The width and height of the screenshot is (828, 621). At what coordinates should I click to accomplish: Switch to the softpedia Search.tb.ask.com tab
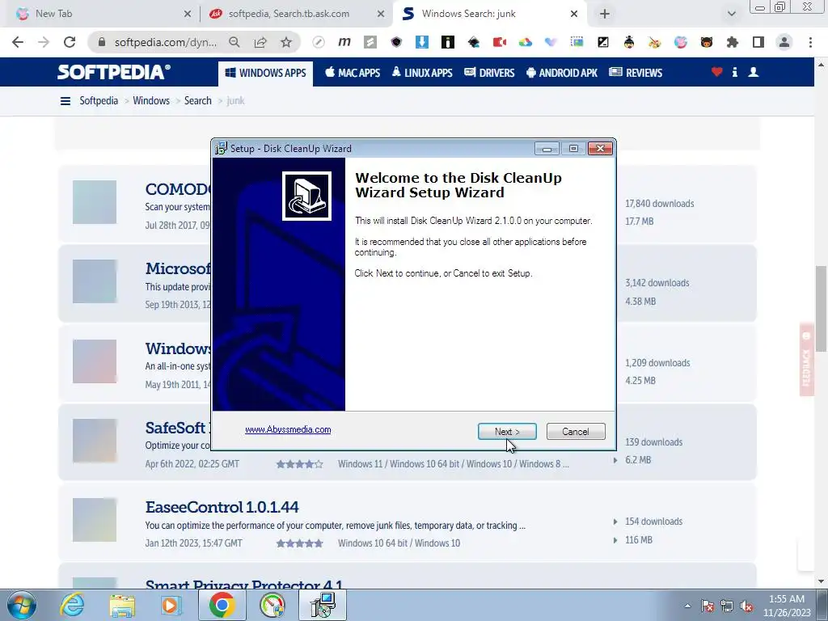[296, 14]
